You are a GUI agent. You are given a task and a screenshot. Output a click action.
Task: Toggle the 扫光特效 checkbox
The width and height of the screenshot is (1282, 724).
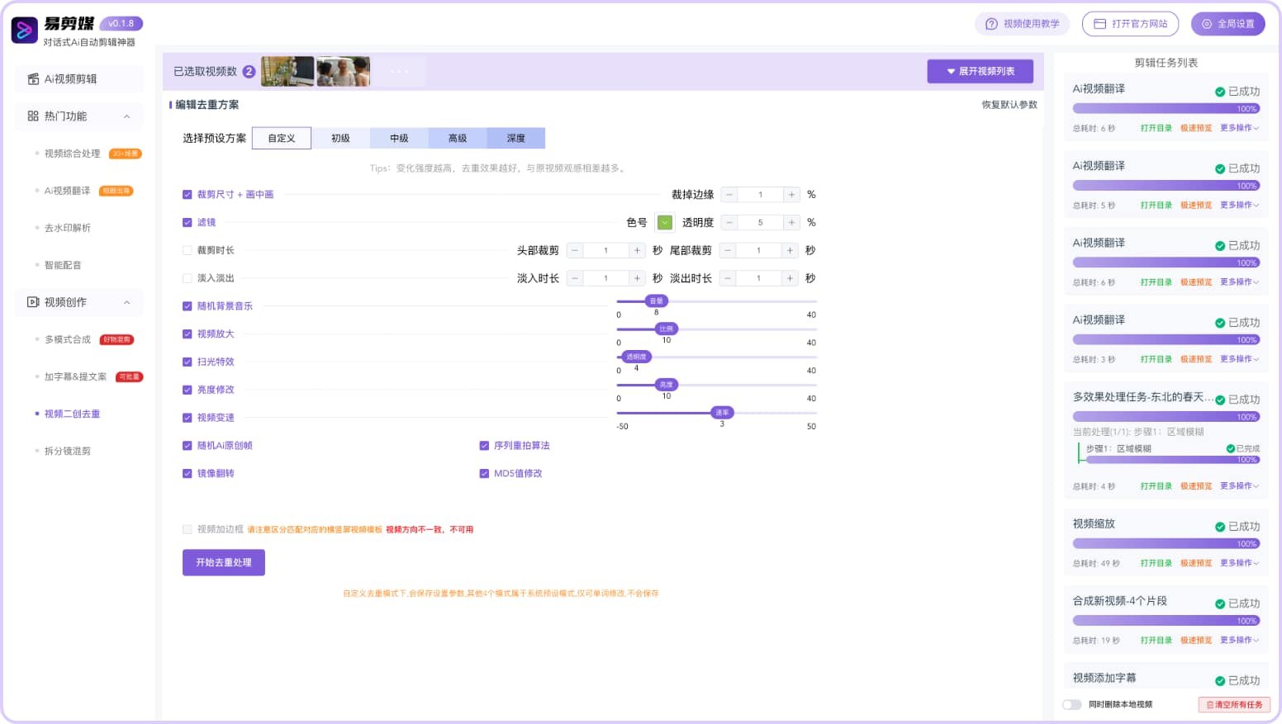(188, 362)
